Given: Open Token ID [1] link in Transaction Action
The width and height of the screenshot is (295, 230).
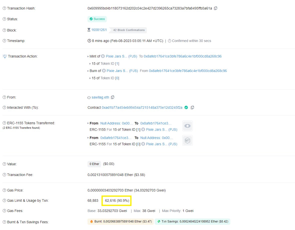Looking at the screenshot, I should (x=117, y=63).
